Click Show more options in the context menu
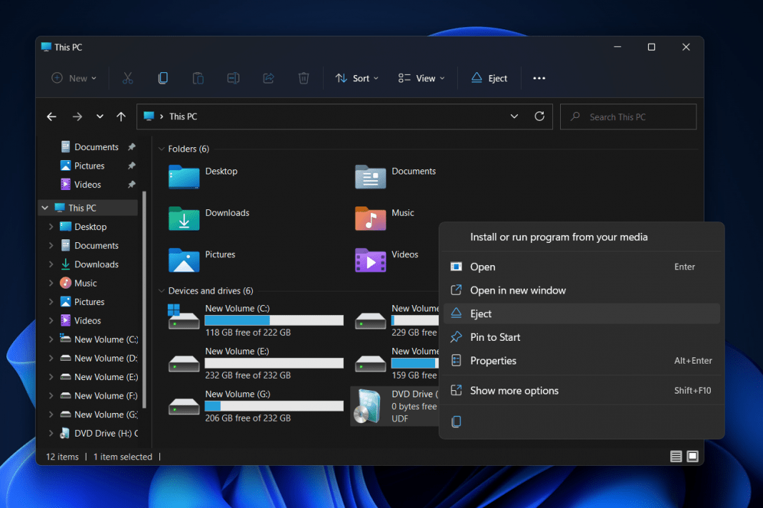Screen dimensions: 763x508 pyautogui.click(x=514, y=390)
